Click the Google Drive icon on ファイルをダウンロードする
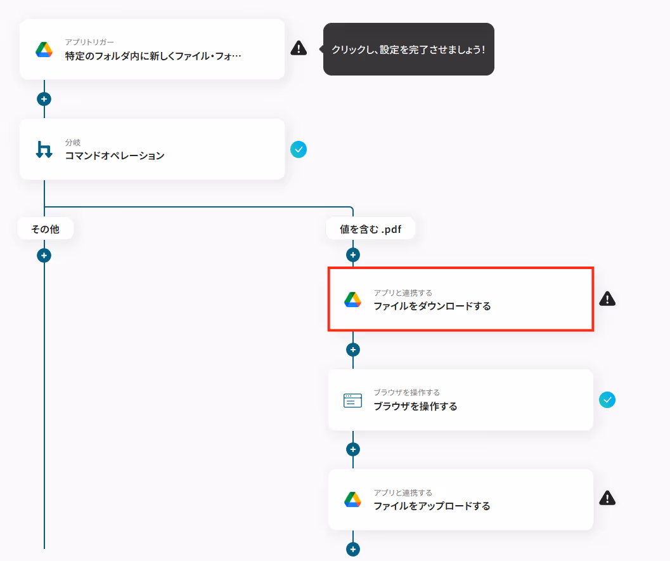The height and width of the screenshot is (561, 670). tap(353, 300)
